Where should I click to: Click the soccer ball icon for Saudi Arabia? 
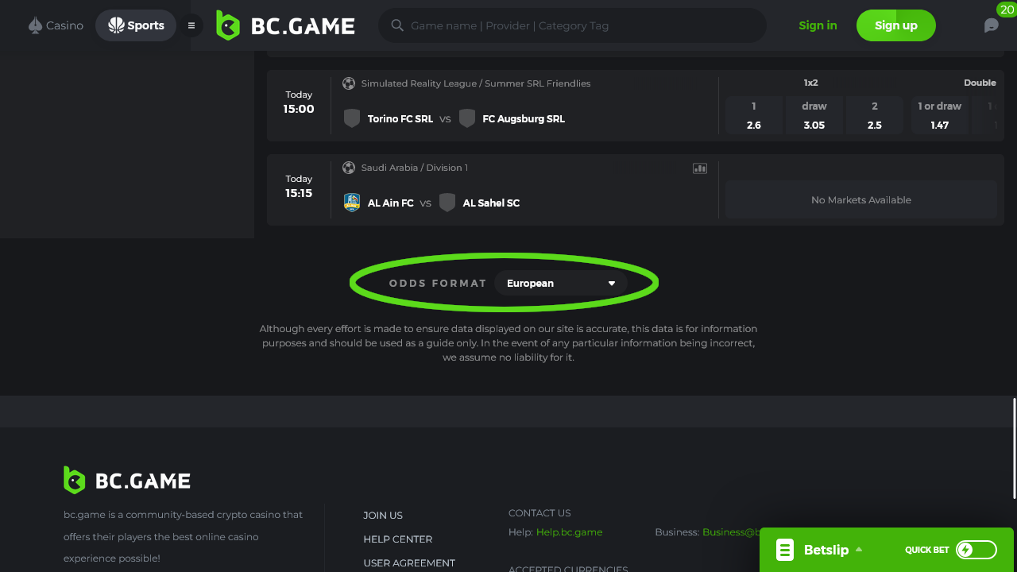(349, 168)
